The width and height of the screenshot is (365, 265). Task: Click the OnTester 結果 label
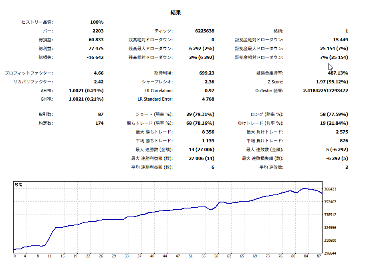[269, 91]
